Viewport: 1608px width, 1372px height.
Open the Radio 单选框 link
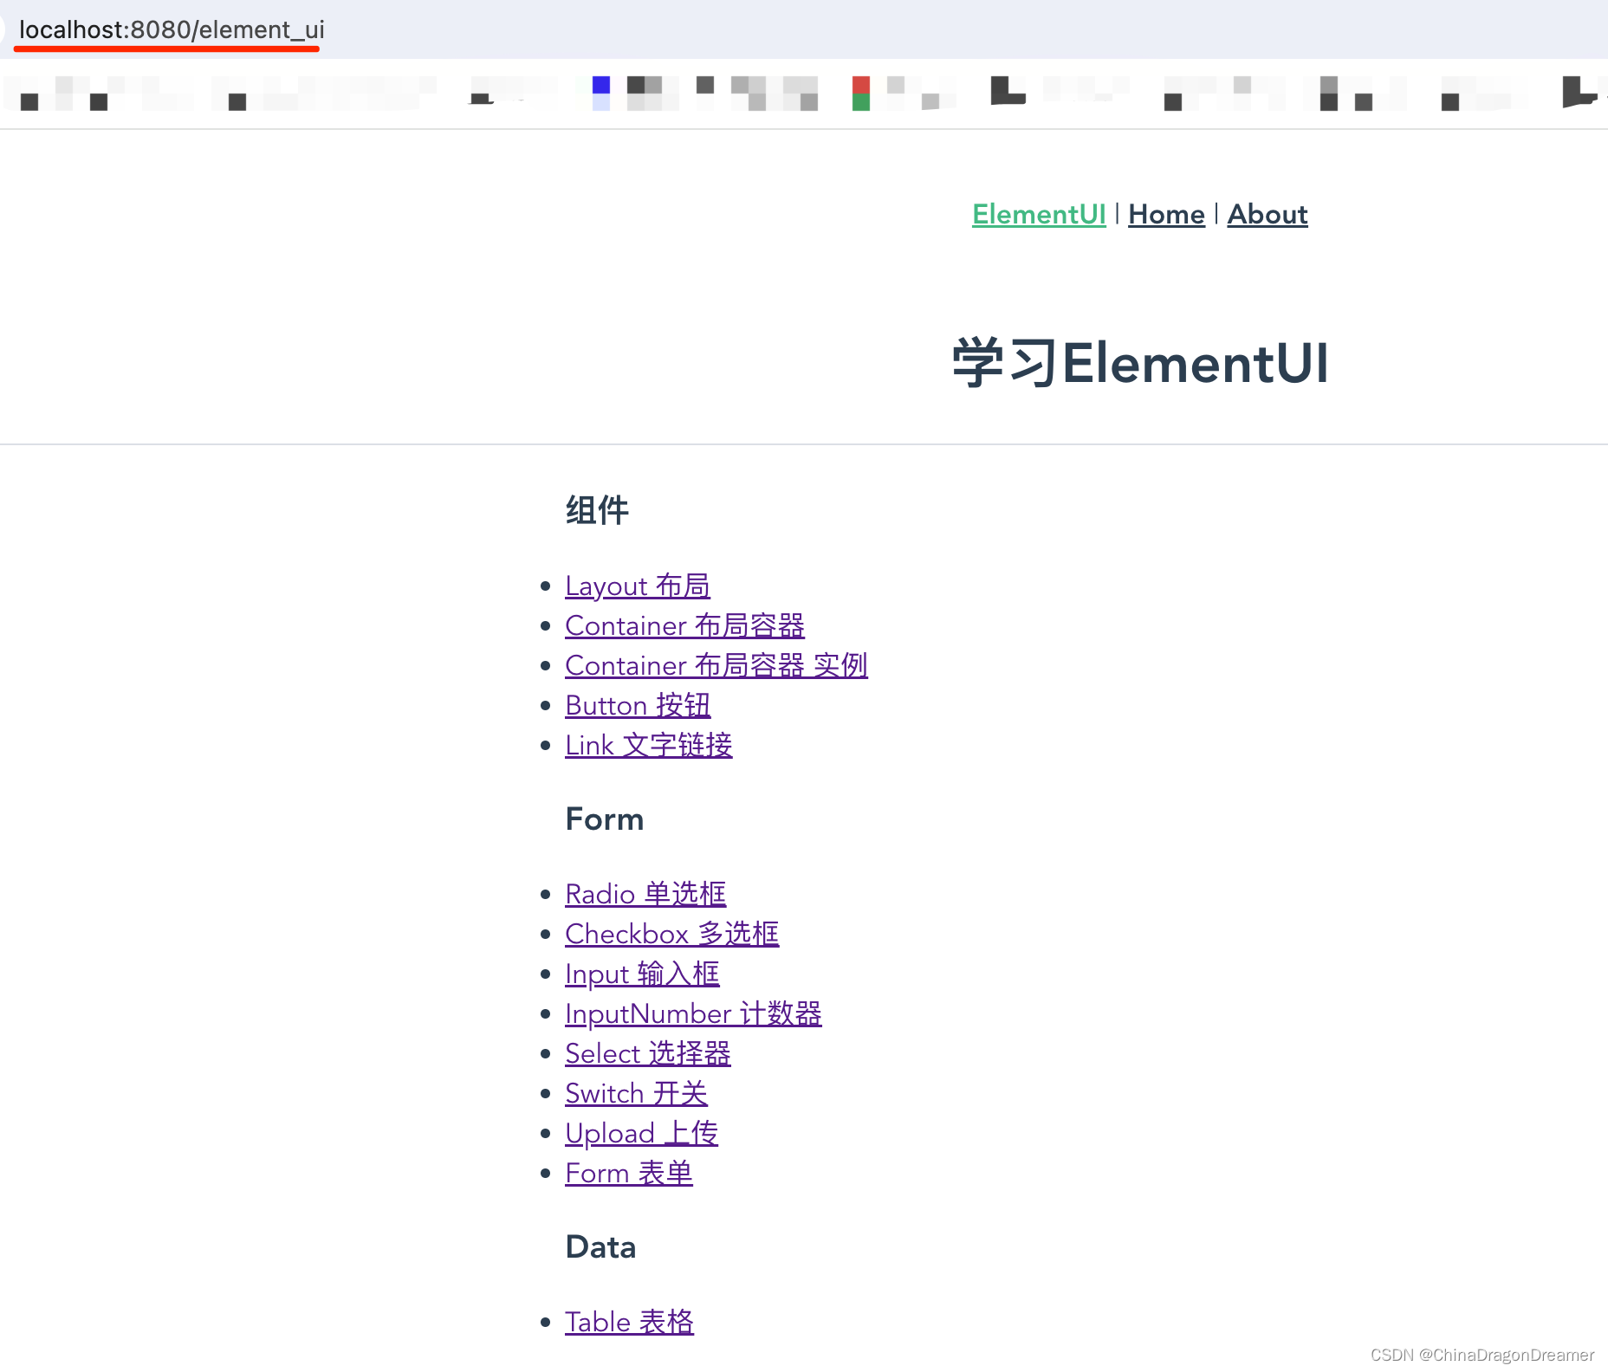point(645,895)
